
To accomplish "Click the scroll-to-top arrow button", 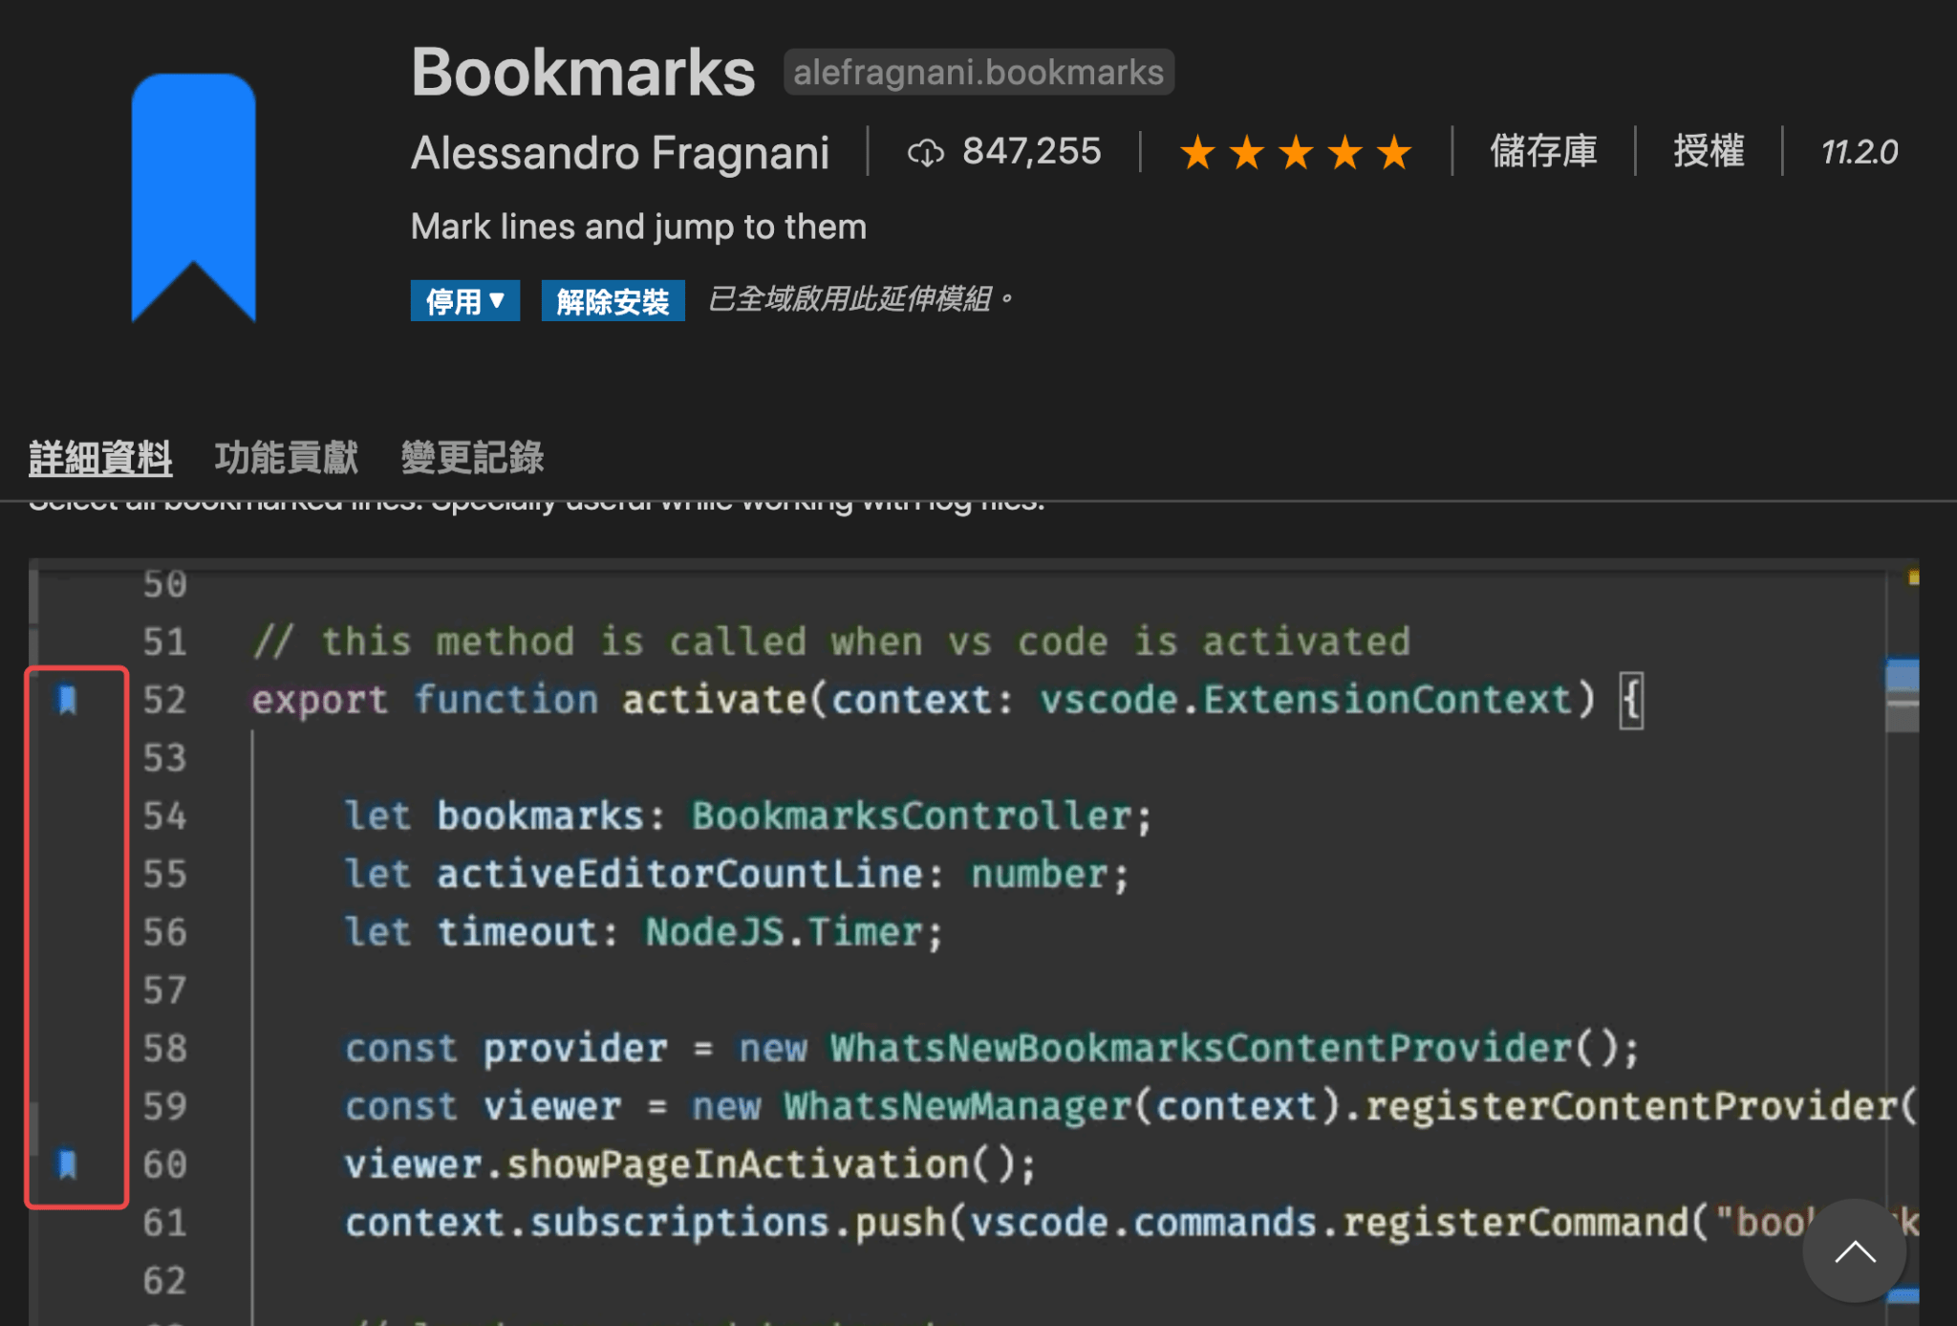I will pyautogui.click(x=1855, y=1251).
